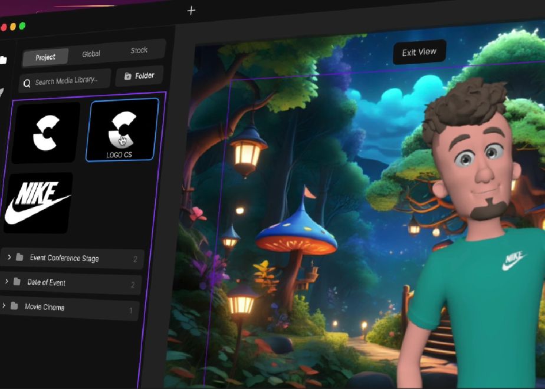Expand the Movie Cinema chevron
545x389 pixels.
click(4, 305)
